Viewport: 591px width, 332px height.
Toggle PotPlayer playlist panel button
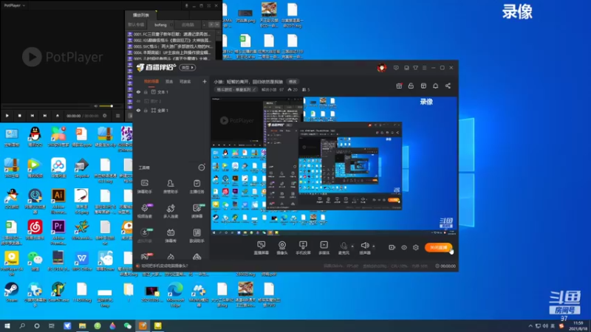tap(117, 116)
